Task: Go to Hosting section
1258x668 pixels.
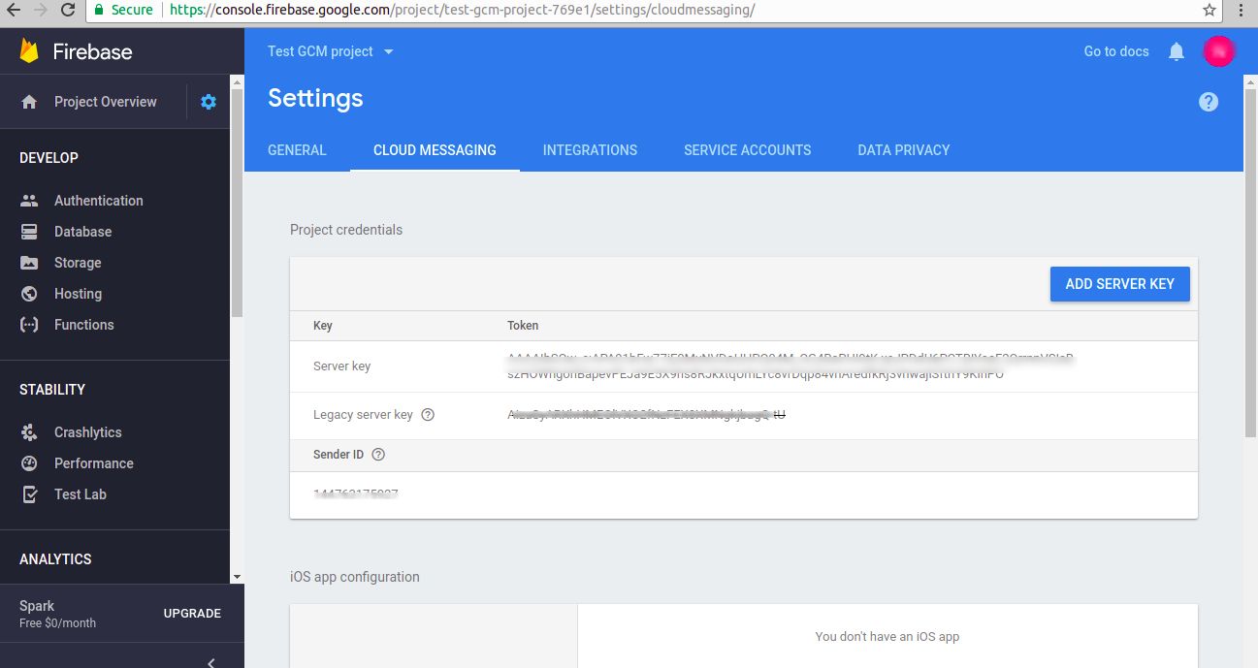Action: tap(78, 294)
